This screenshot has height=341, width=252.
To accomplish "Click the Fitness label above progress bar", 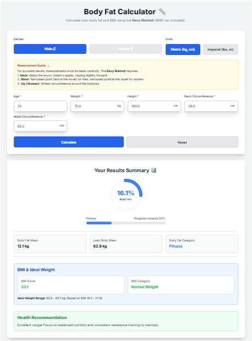I will coord(91,218).
